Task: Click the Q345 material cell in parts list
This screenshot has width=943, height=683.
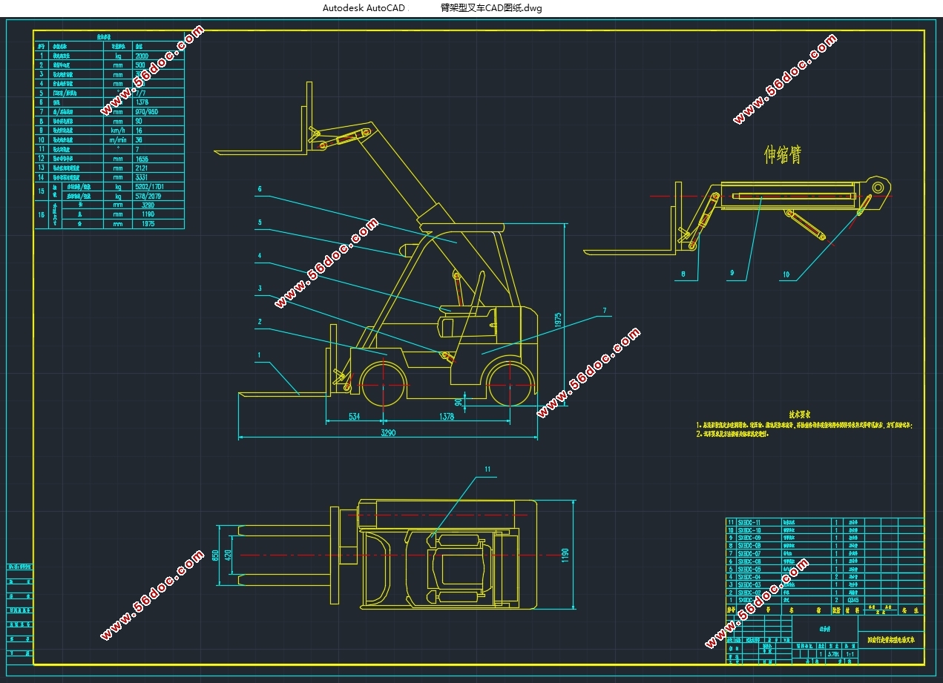Action: coord(853,600)
